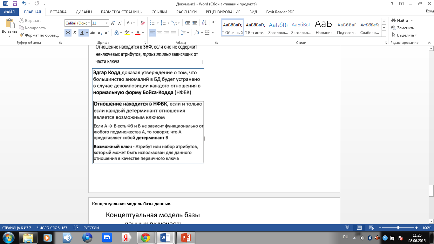Apply Обычный style
The image size is (434, 244).
(x=233, y=28)
